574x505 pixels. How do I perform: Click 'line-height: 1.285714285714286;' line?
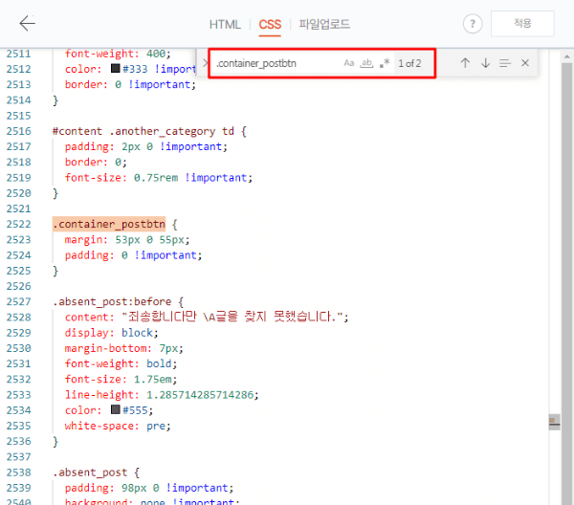[x=162, y=395]
